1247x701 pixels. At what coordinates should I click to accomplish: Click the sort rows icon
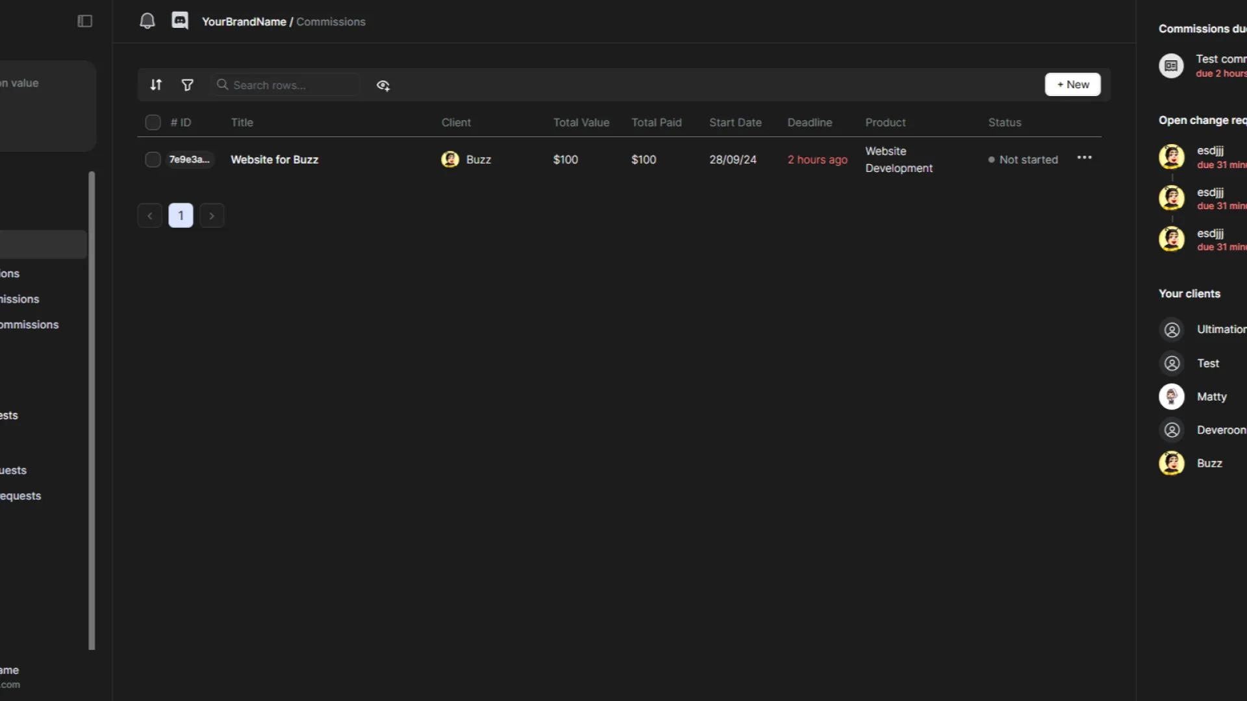[x=156, y=85]
